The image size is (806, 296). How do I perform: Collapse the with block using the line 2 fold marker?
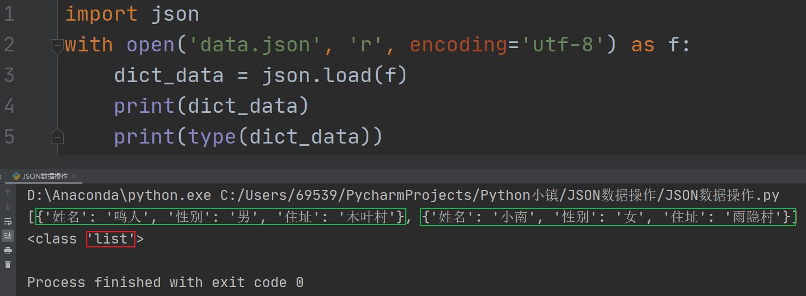[57, 46]
